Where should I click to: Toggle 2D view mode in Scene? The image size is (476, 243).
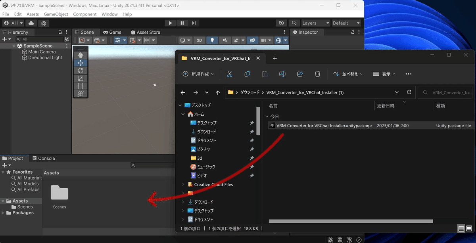[200, 40]
